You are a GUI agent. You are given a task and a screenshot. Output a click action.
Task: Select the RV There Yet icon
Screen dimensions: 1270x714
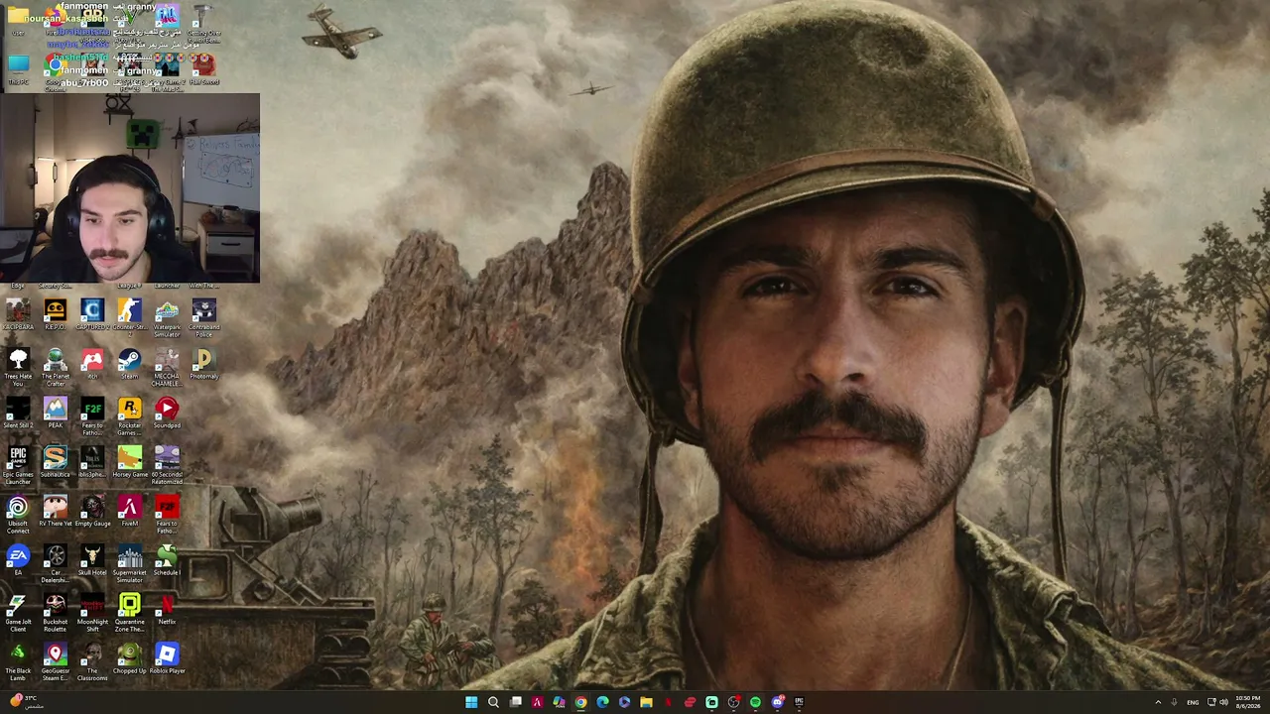[55, 512]
